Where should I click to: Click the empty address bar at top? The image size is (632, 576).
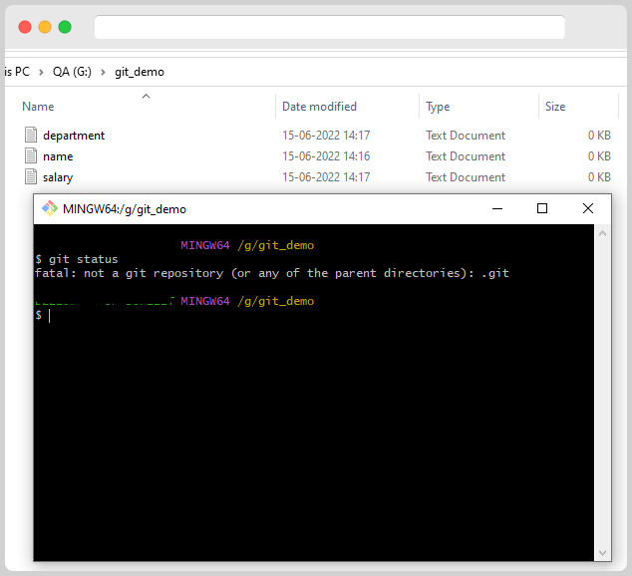tap(330, 27)
